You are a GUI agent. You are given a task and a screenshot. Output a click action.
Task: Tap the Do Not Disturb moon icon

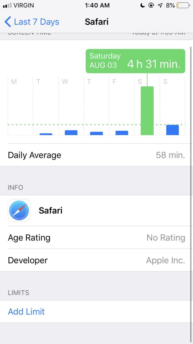(x=143, y=5)
